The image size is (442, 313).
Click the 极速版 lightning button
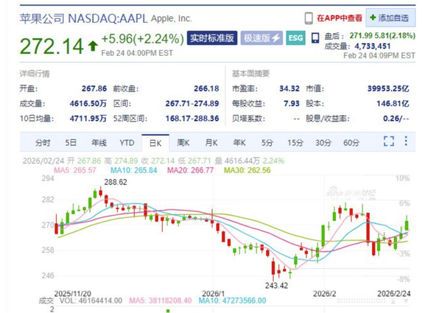coord(262,38)
